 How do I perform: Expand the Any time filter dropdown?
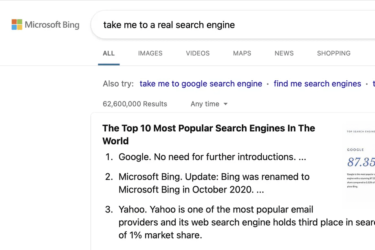coord(209,104)
